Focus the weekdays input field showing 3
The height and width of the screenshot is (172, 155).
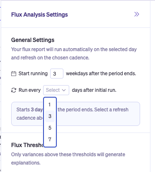click(x=57, y=74)
